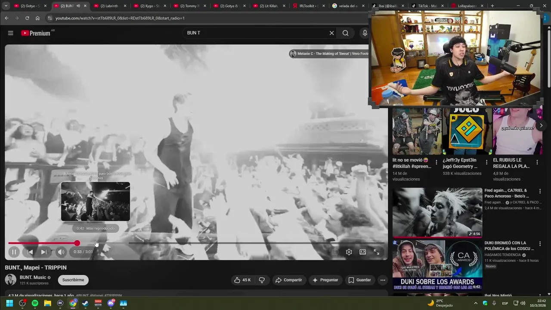Seek the red video progress bar
Screen dimensions: 551x310
(x=196, y=243)
